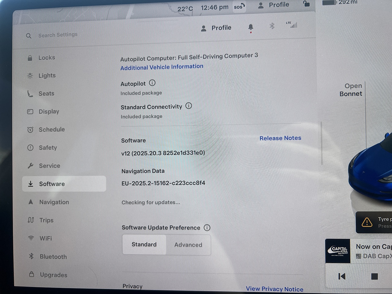The image size is (392, 294).
Task: Select Advanced software update preference
Action: (x=188, y=245)
